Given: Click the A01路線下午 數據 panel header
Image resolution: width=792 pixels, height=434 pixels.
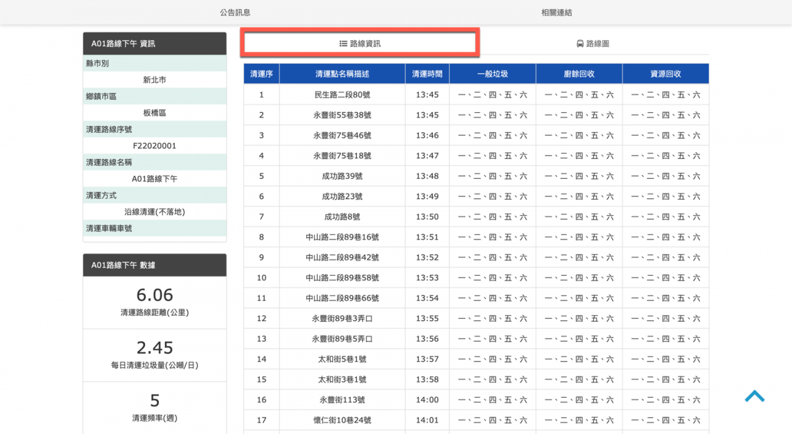Looking at the screenshot, I should [154, 265].
